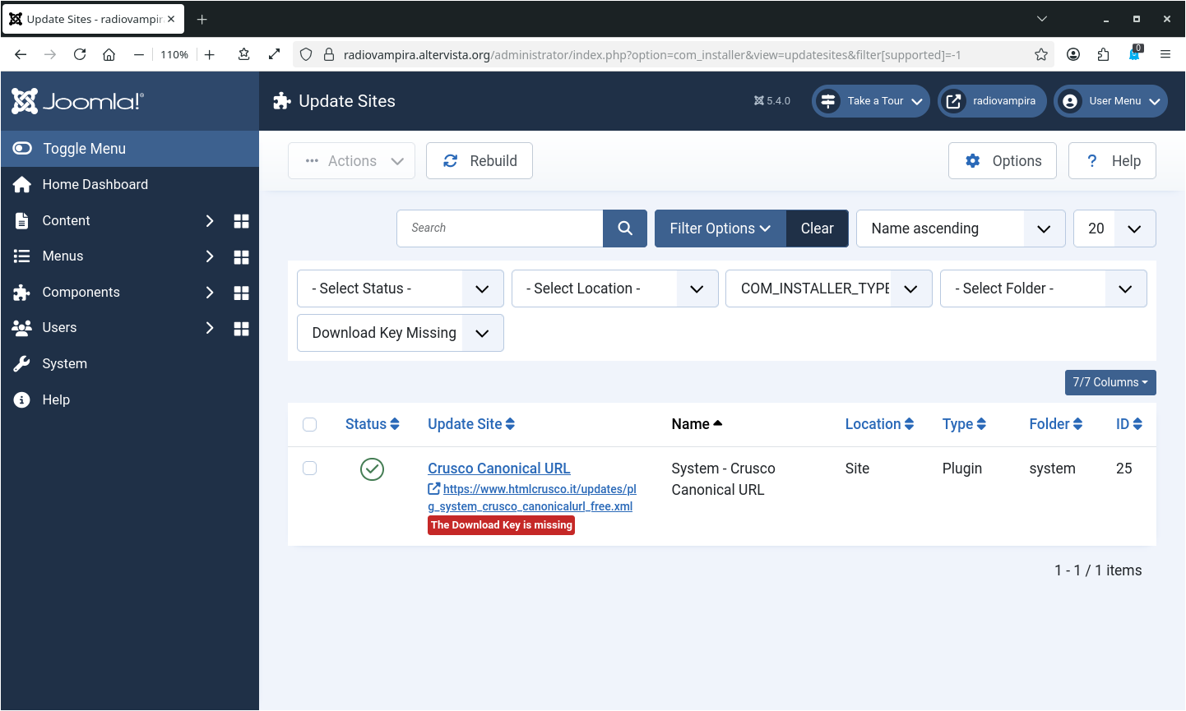Click the Search text field
The height and width of the screenshot is (711, 1186).
click(x=500, y=229)
